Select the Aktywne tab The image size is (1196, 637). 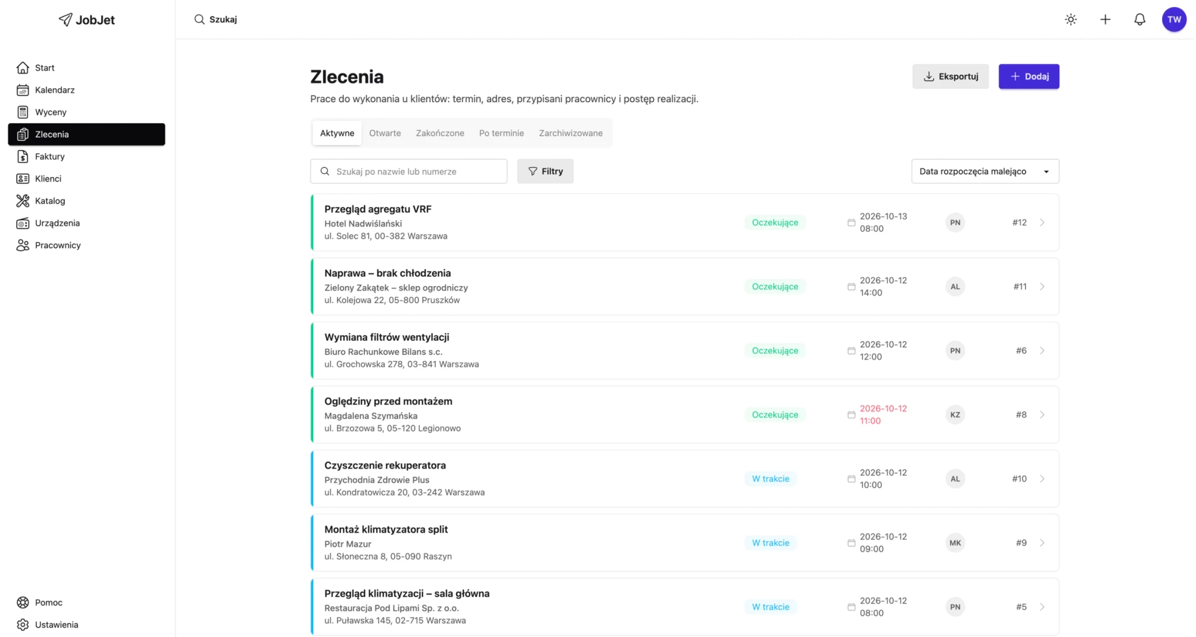(x=337, y=133)
